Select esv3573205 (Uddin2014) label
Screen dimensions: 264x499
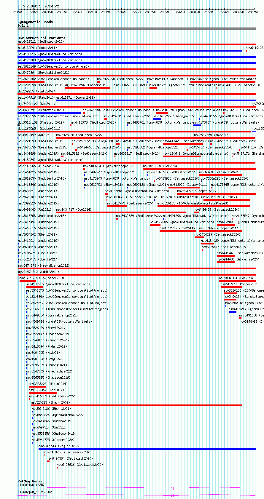click(x=48, y=384)
